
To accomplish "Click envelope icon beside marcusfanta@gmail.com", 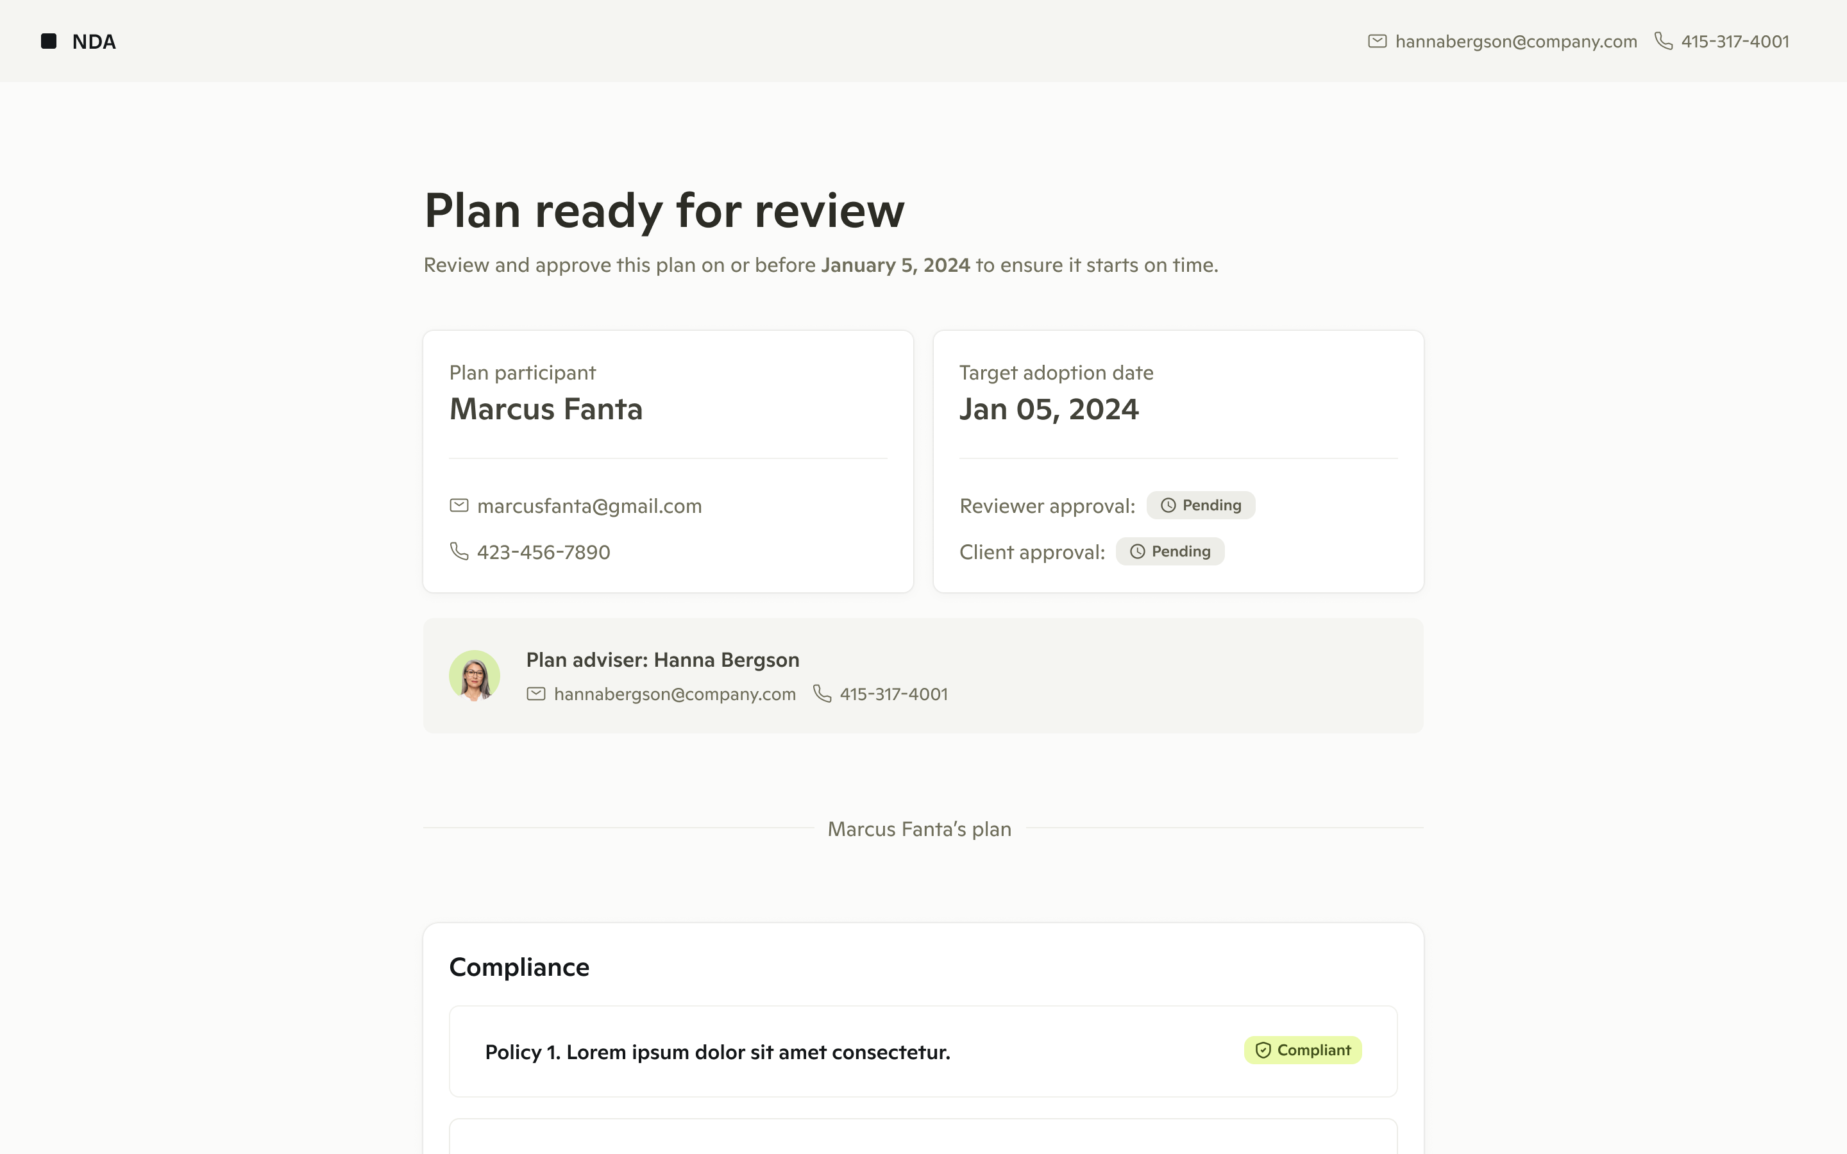I will pyautogui.click(x=459, y=505).
